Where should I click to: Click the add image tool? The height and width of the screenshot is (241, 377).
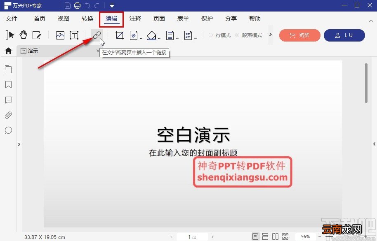[60, 35]
